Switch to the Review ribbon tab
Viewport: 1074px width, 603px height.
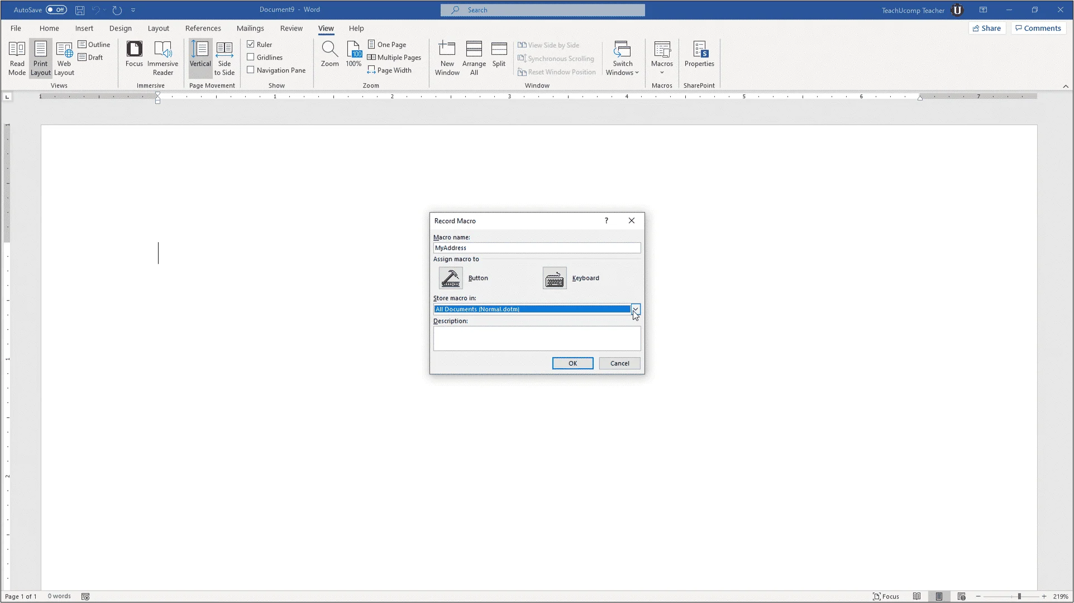[x=291, y=28]
